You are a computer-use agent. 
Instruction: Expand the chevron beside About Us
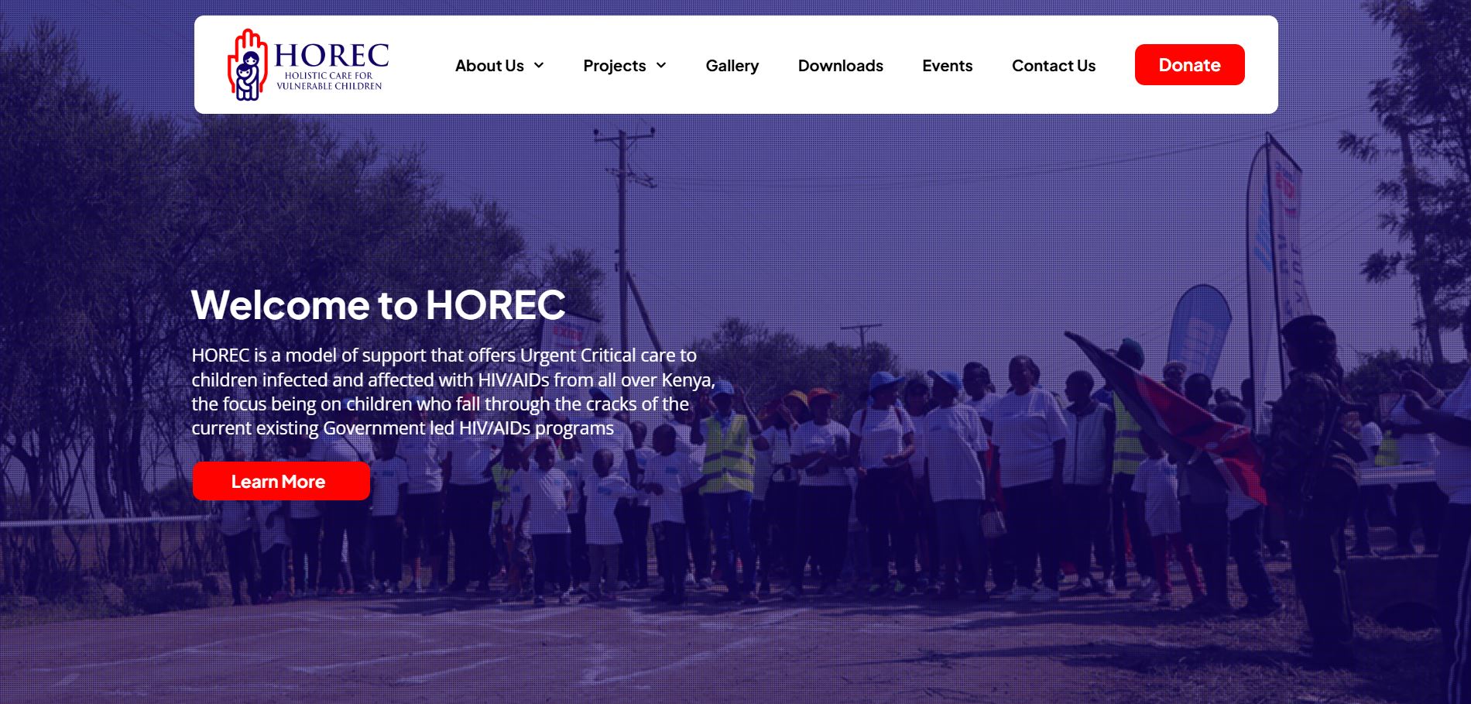[x=539, y=66]
